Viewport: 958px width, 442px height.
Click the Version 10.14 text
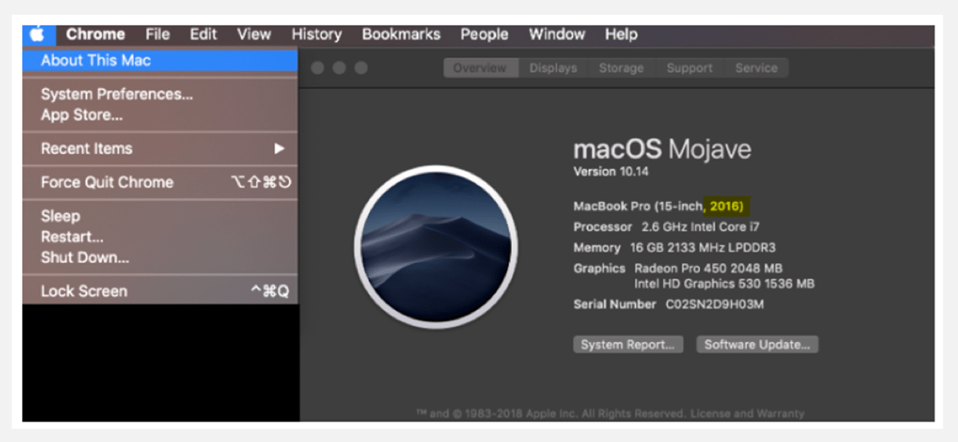coord(611,171)
